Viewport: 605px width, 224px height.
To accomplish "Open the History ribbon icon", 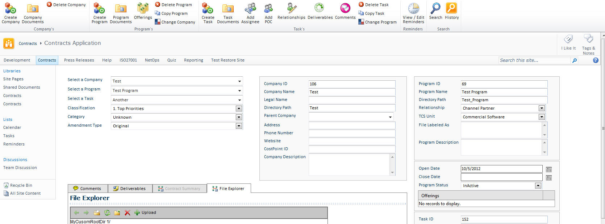I will 452,11.
